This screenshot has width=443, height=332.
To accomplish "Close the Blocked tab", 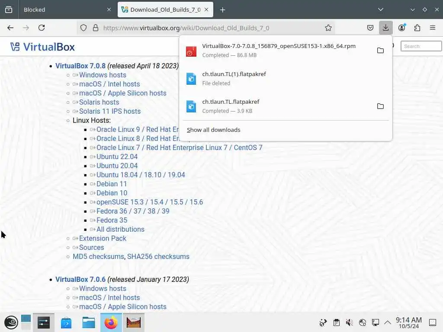I will [x=109, y=10].
